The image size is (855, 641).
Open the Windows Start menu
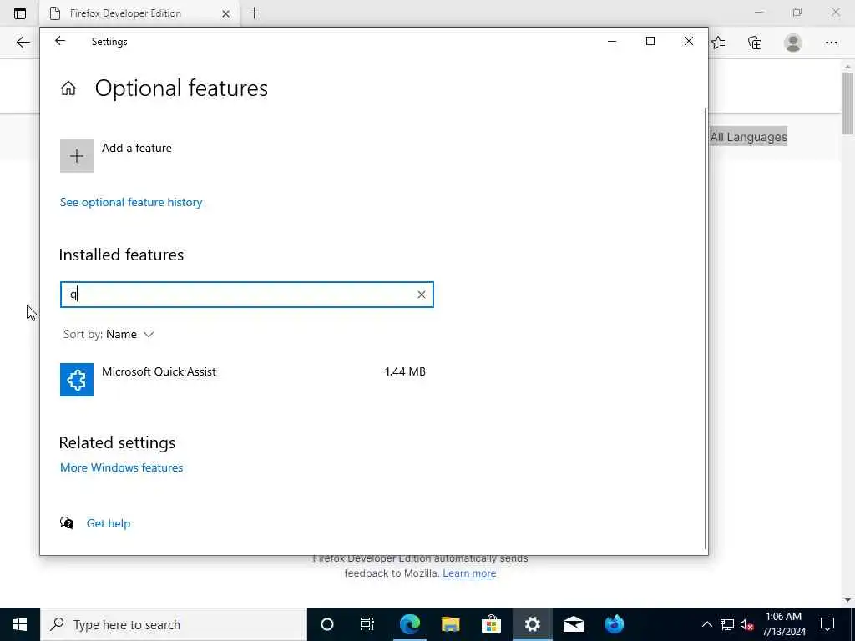click(x=20, y=624)
